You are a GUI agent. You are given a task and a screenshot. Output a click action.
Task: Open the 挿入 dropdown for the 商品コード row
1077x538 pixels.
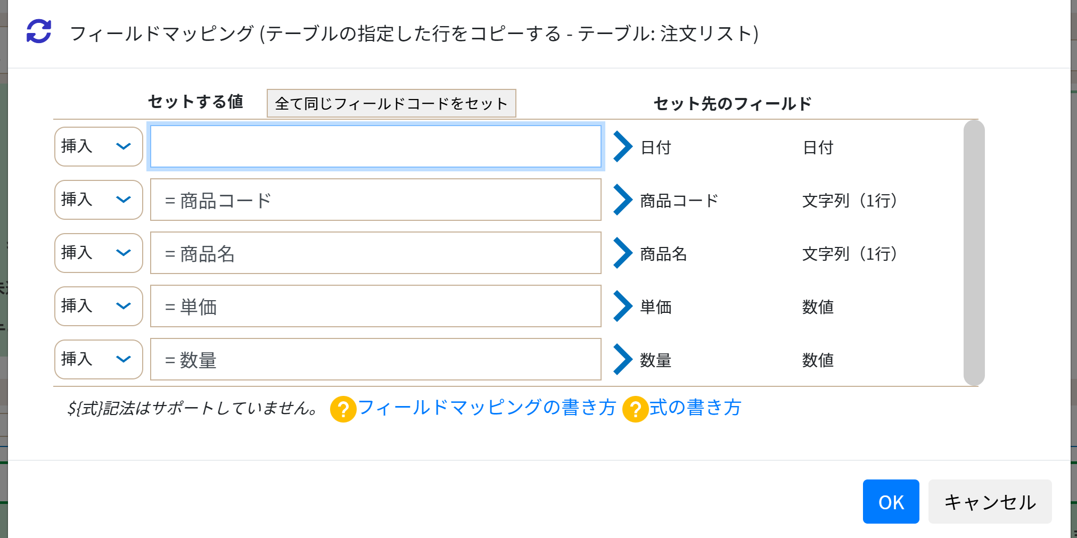coord(98,200)
